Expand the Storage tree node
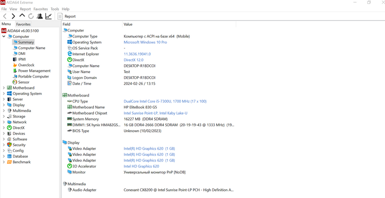Image resolution: width=385 pixels, height=198 pixels. click(x=4, y=116)
